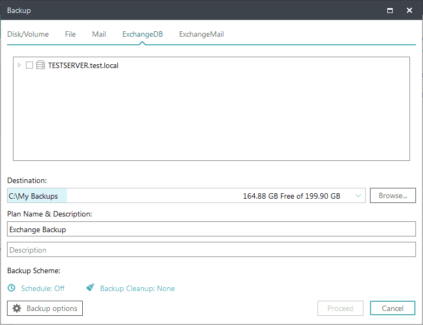This screenshot has height=325, width=423.
Task: Click the Cancel button
Action: point(393,308)
